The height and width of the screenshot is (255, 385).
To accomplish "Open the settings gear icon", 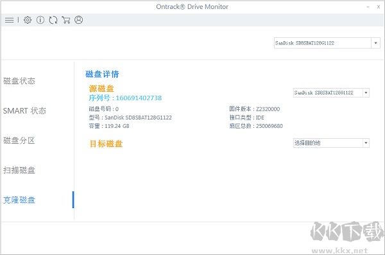I will [28, 20].
